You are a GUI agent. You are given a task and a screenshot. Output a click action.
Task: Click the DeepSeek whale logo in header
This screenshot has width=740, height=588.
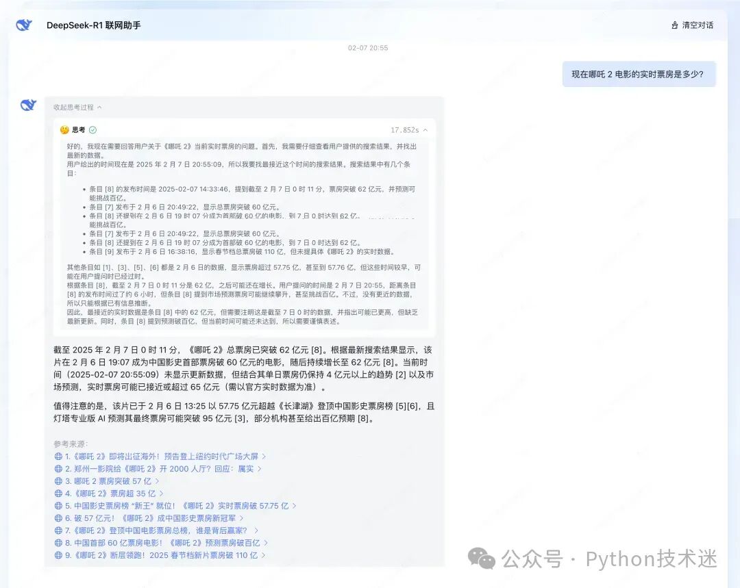[24, 25]
